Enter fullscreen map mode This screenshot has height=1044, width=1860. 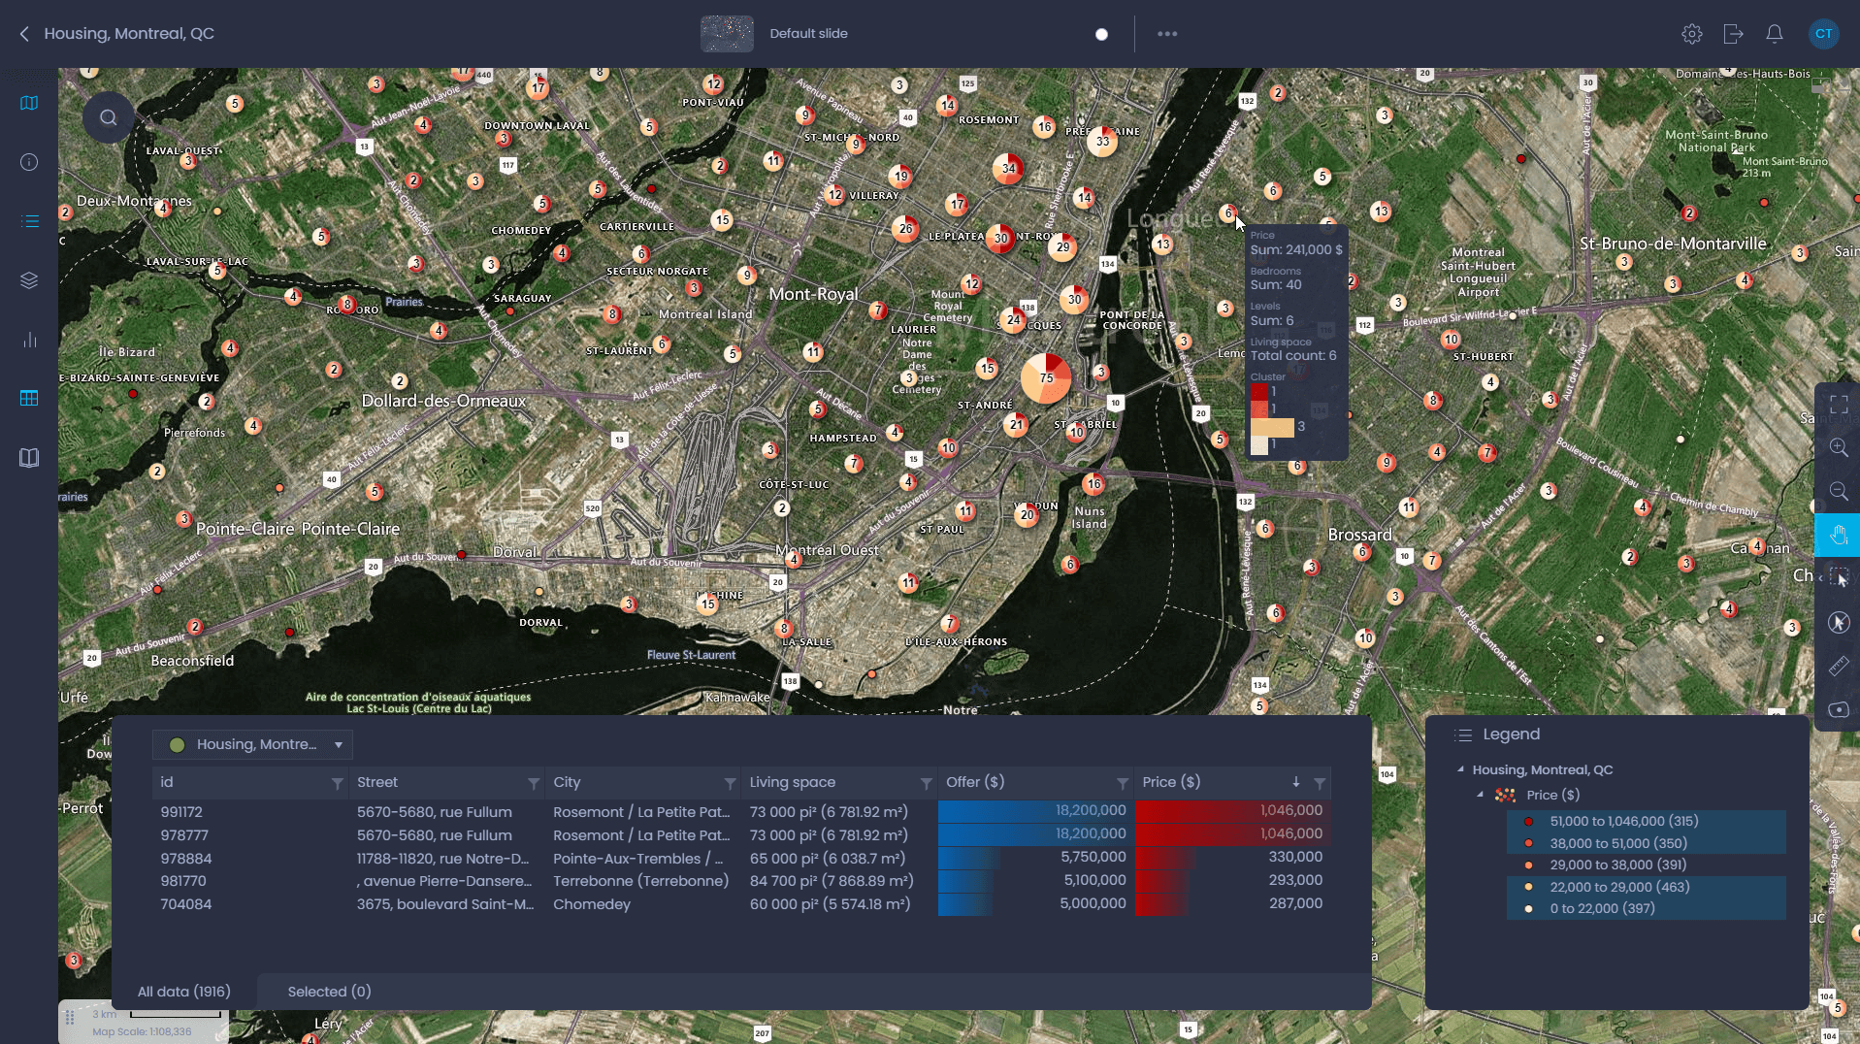click(1839, 405)
